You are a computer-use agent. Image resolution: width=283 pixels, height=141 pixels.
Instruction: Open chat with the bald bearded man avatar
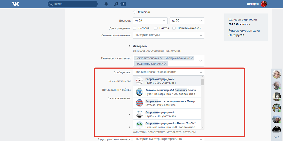pyautogui.click(x=276, y=86)
